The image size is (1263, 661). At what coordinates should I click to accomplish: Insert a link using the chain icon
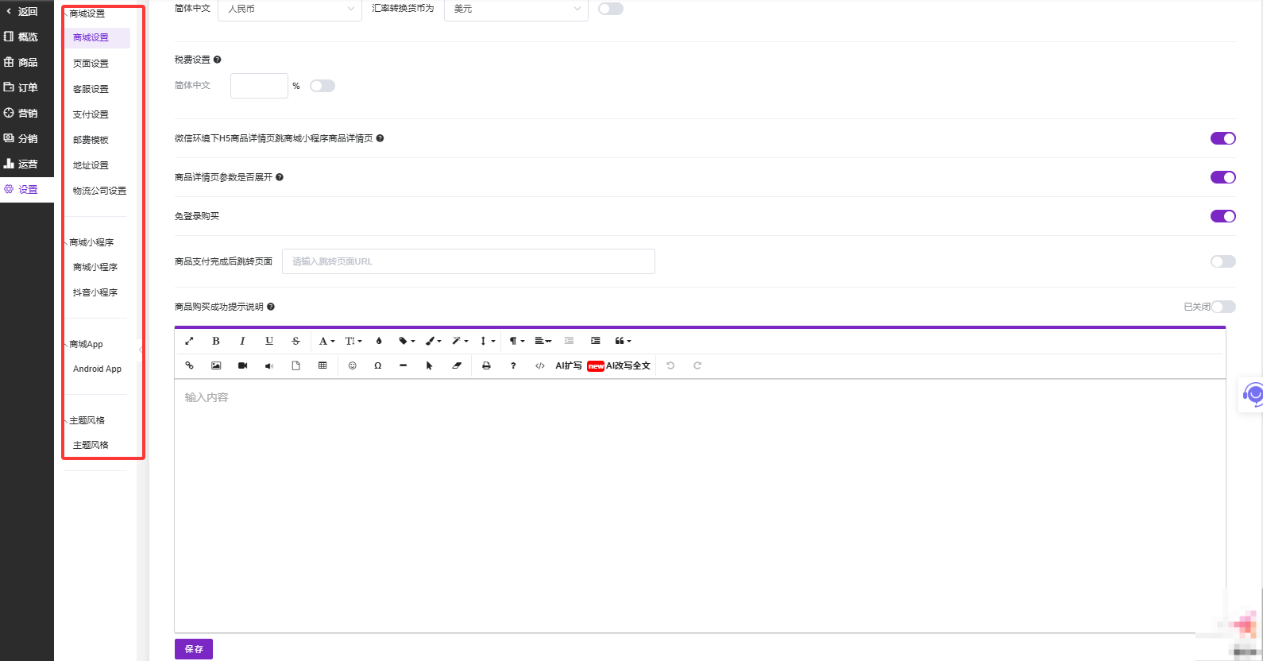pyautogui.click(x=189, y=365)
